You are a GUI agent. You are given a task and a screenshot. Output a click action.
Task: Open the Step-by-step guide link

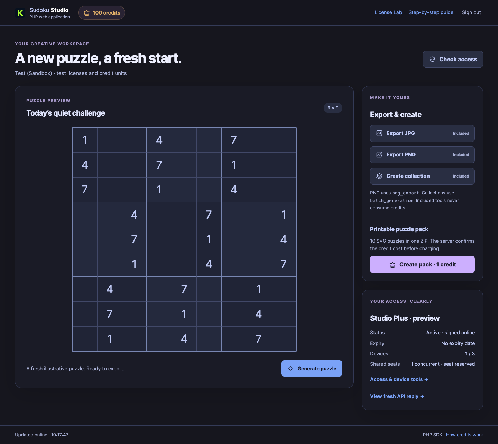pos(431,12)
